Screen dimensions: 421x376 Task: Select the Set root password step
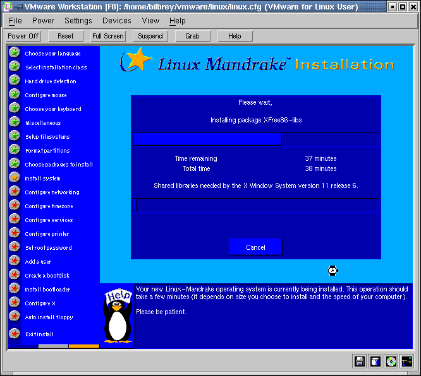point(48,248)
